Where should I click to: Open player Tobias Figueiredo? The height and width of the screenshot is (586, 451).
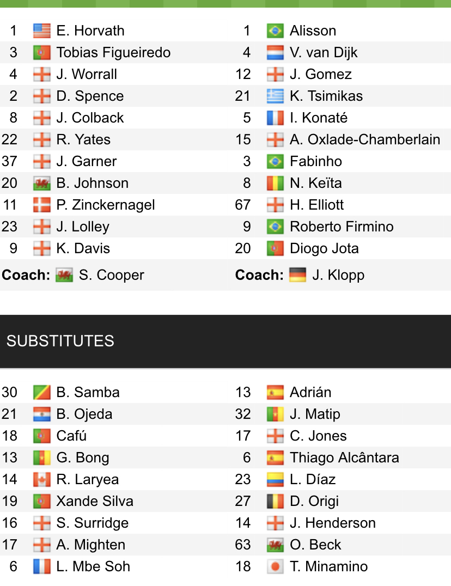tap(113, 52)
